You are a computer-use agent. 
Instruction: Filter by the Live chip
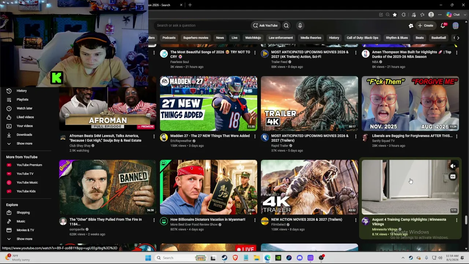point(234,38)
